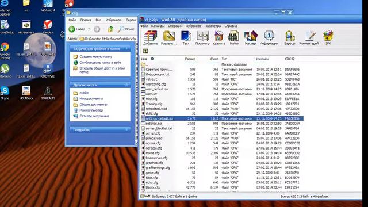
Task: Open the Команды menu in WinRAR
Action: 158,26
